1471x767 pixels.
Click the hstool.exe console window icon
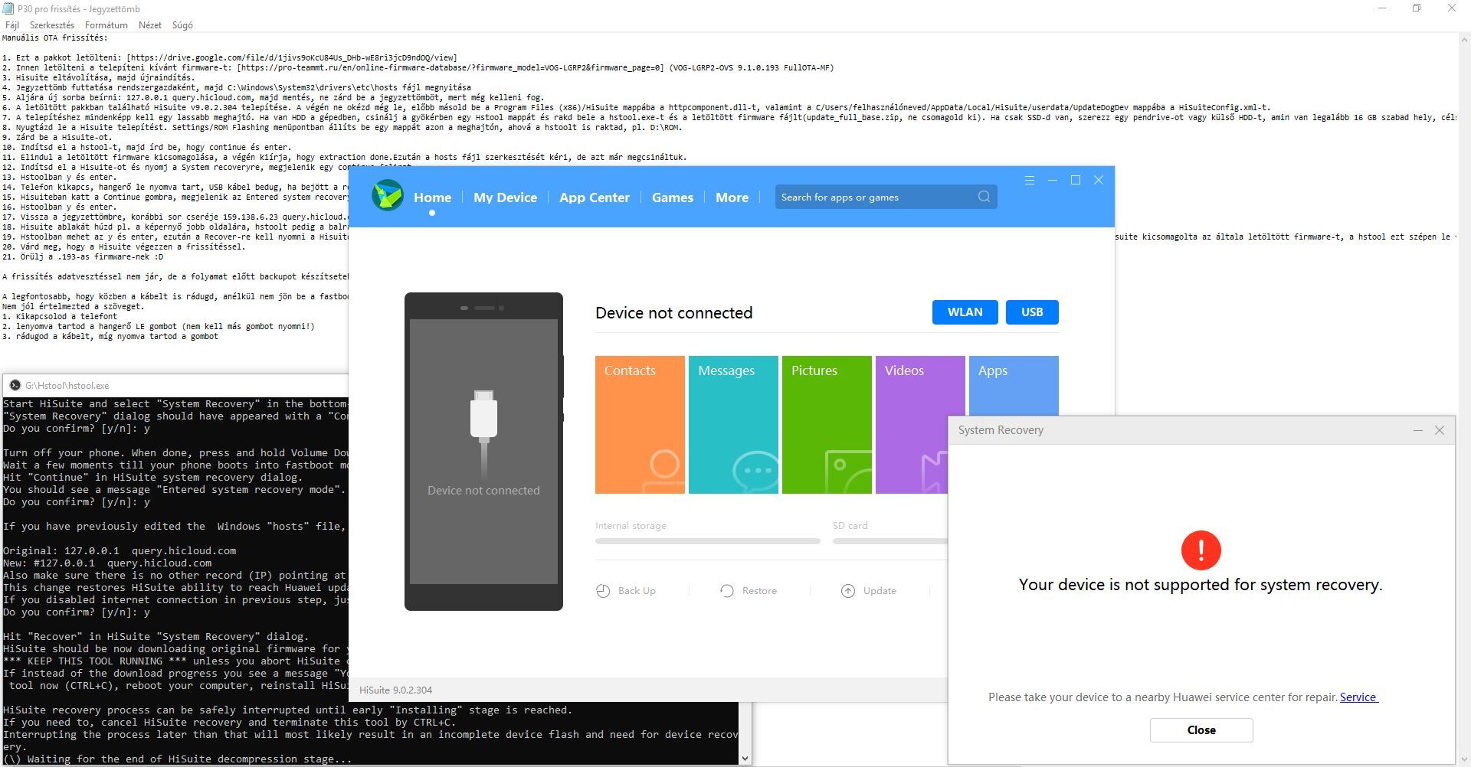click(x=15, y=385)
